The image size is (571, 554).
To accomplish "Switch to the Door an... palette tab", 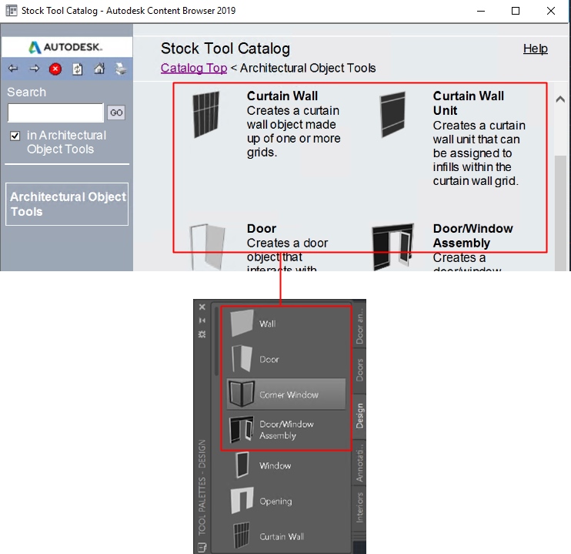I will pos(360,326).
